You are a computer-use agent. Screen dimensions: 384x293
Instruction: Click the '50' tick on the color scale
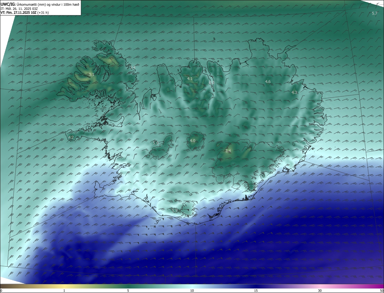[x=382, y=291]
